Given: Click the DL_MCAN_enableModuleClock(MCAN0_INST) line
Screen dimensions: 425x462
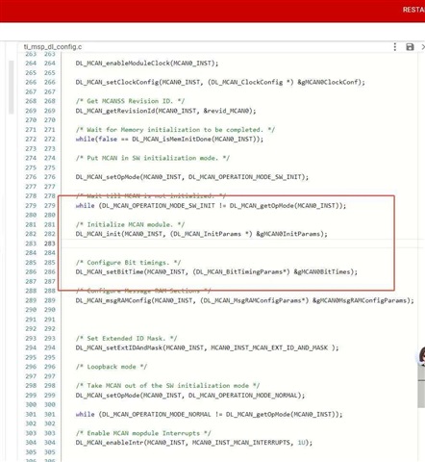Looking at the screenshot, I should [147, 64].
